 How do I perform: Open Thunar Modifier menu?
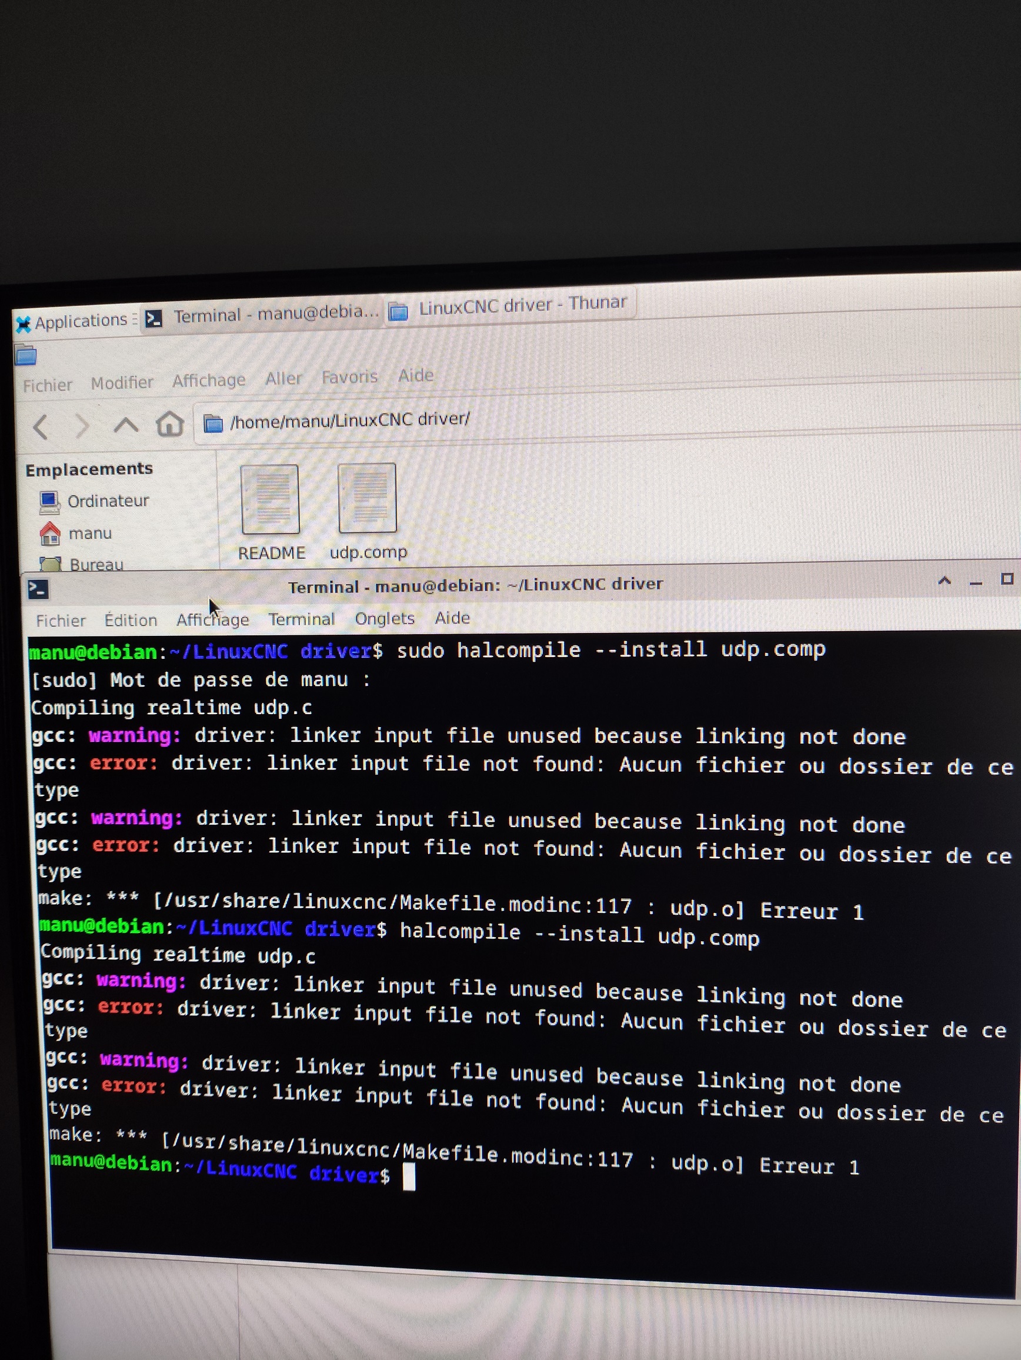click(x=122, y=383)
